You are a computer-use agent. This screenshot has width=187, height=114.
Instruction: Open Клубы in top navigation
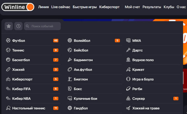(x=169, y=7)
